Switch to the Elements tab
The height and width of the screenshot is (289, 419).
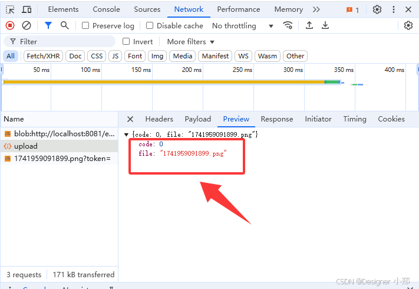63,9
